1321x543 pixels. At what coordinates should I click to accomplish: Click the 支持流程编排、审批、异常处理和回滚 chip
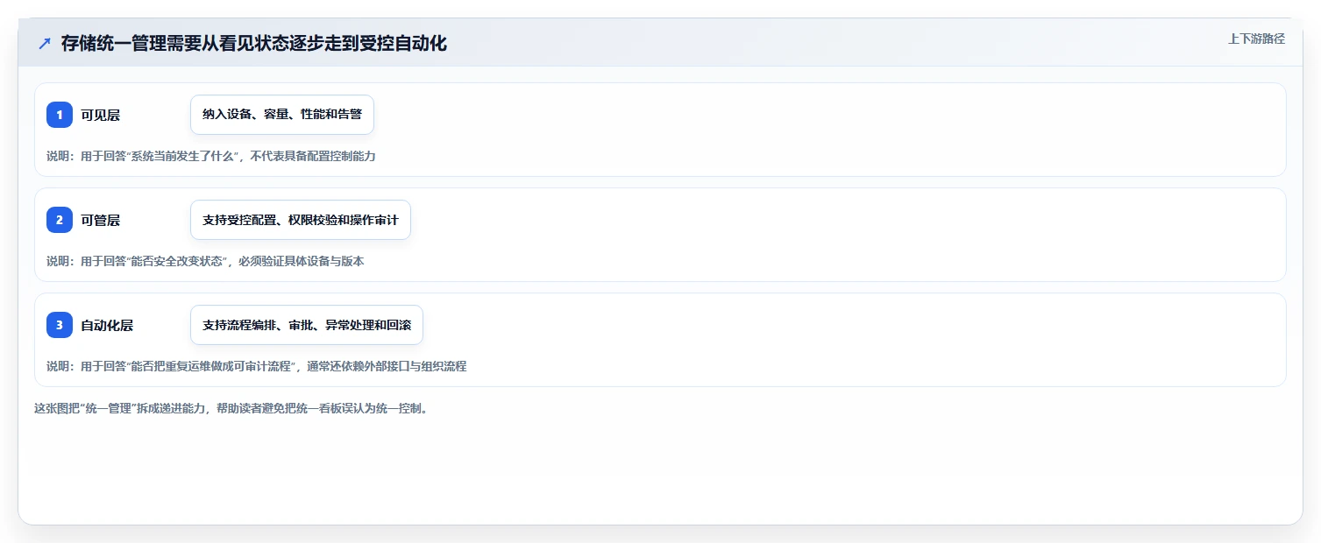pos(307,325)
